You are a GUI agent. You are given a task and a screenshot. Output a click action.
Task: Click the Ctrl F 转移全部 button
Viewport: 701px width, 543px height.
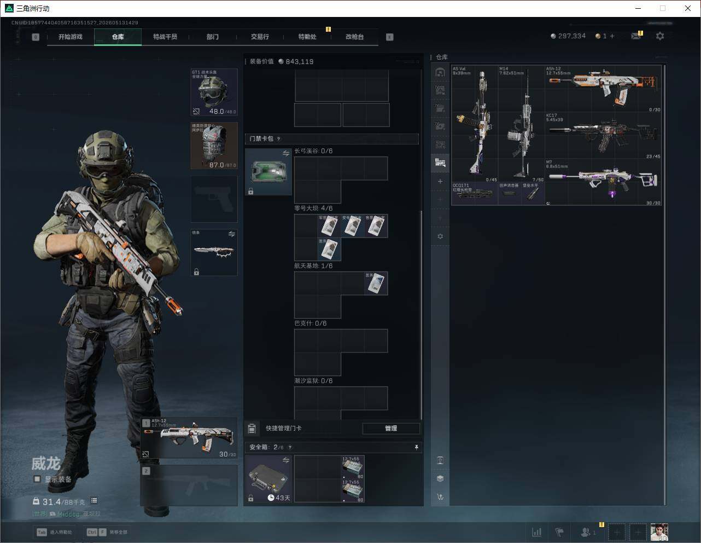click(107, 532)
